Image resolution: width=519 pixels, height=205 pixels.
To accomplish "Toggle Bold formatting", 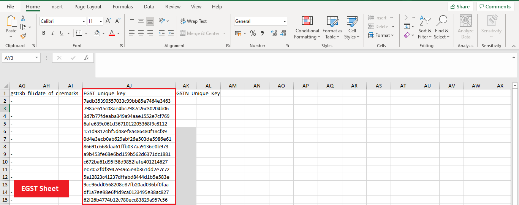I will (44, 33).
